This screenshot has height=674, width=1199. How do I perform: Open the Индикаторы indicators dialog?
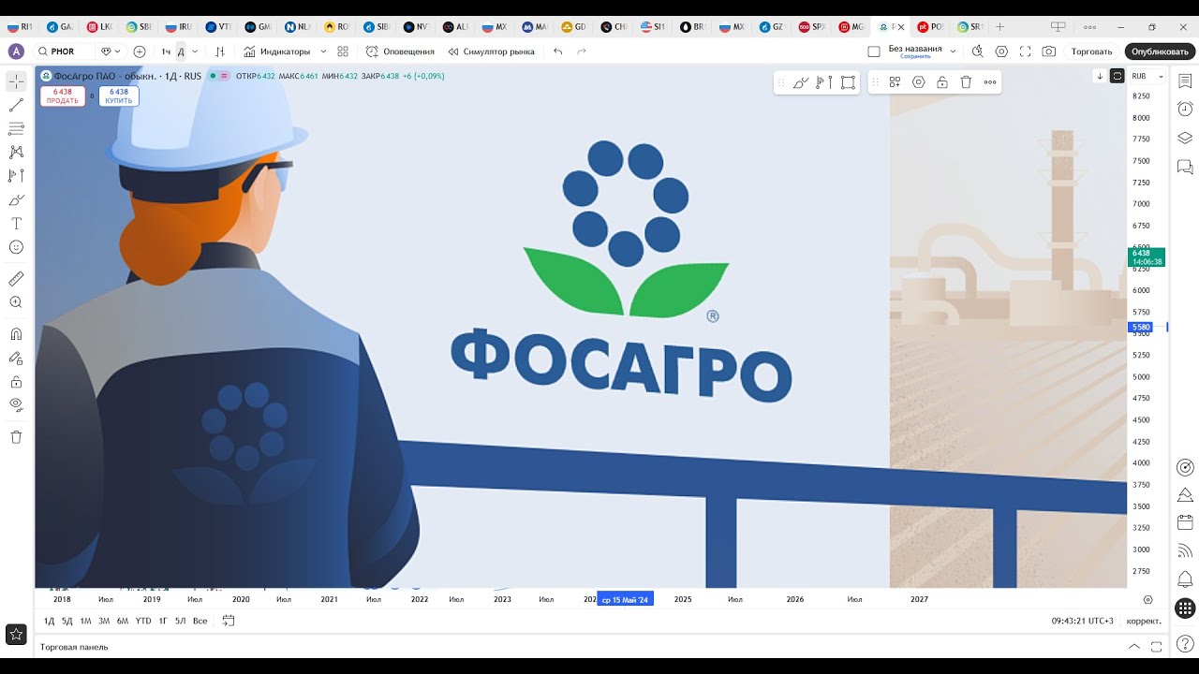pos(276,51)
